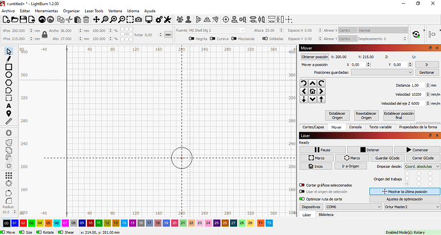
Task: Toggle Soldadas welded switch
Action: [x=265, y=38]
